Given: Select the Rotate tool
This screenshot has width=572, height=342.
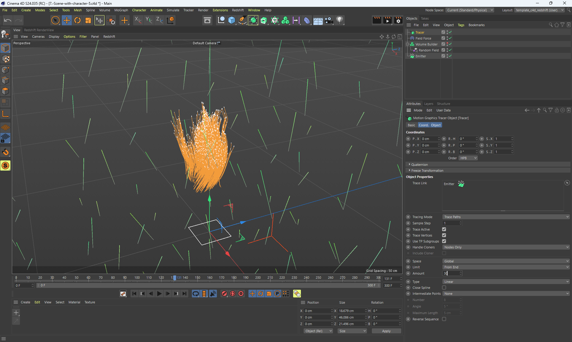Looking at the screenshot, I should 77,20.
